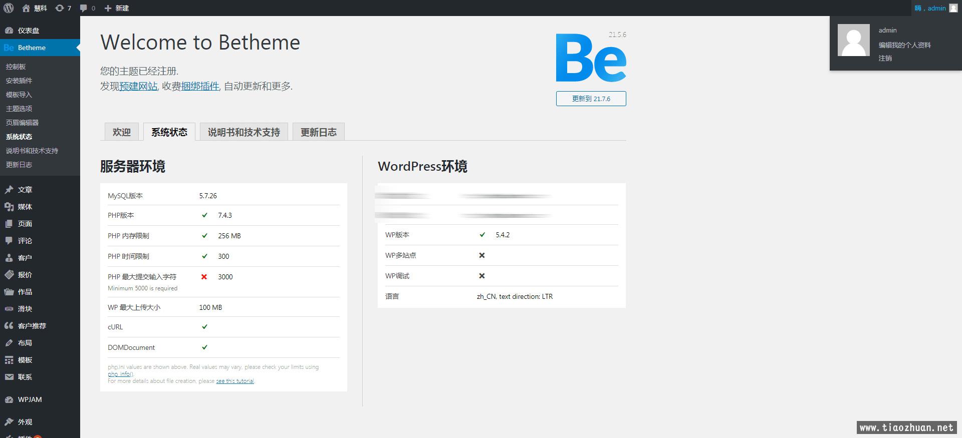The height and width of the screenshot is (438, 962).
Task: Open the 捆绑插件 link
Action: [200, 86]
